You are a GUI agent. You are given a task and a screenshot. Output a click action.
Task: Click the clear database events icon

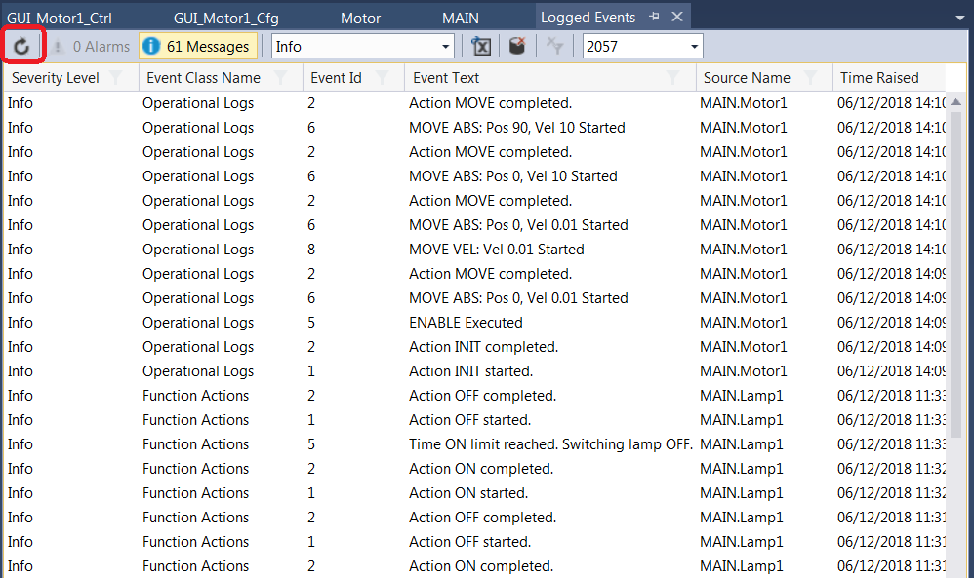[x=517, y=46]
